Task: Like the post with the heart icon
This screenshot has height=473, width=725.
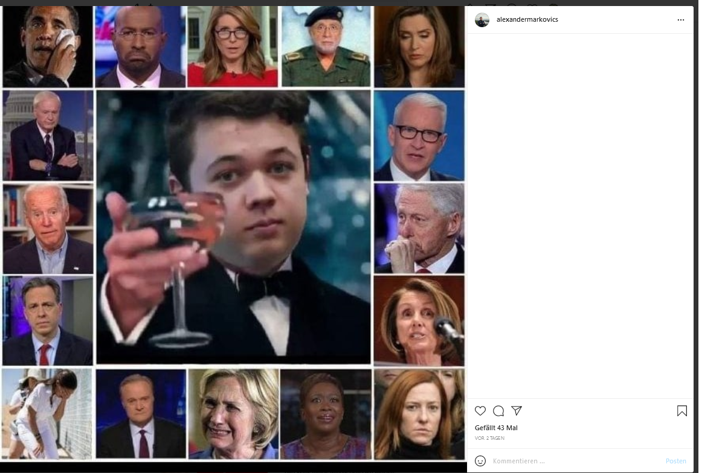Action: click(x=480, y=411)
